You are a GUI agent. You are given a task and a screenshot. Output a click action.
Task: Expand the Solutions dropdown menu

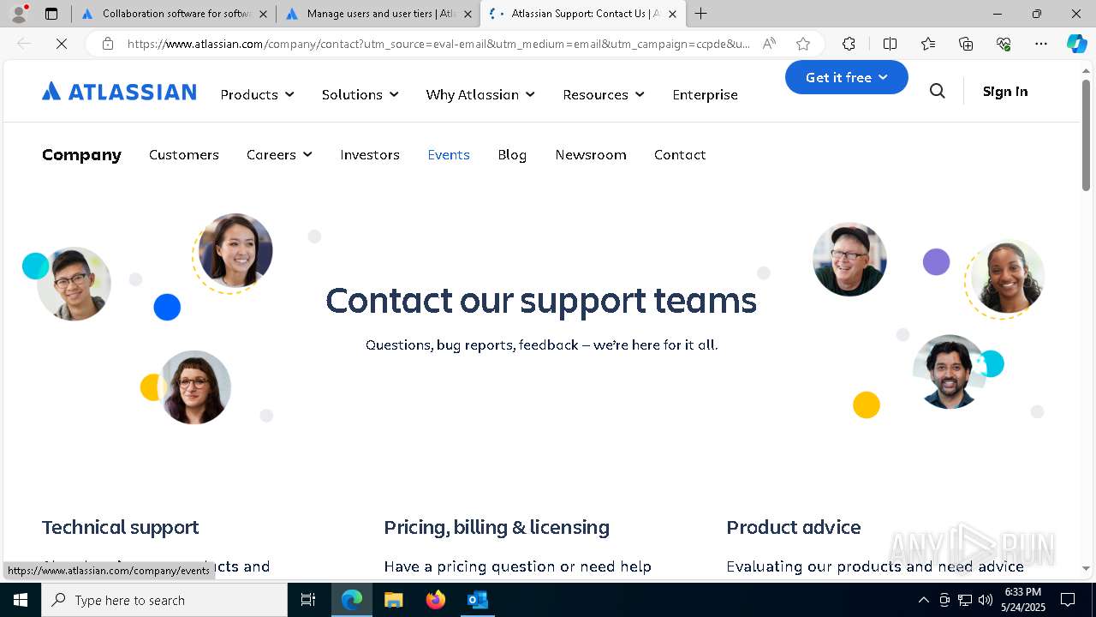click(x=360, y=94)
